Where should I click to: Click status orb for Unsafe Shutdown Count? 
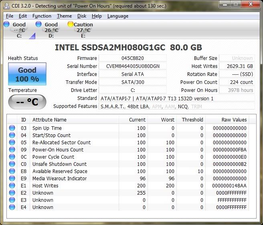12,164
